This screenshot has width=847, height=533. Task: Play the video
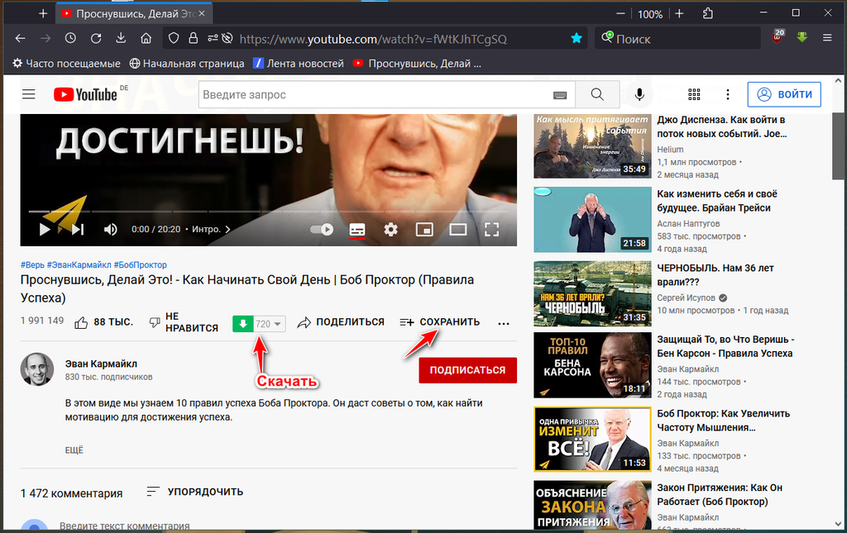(x=45, y=229)
